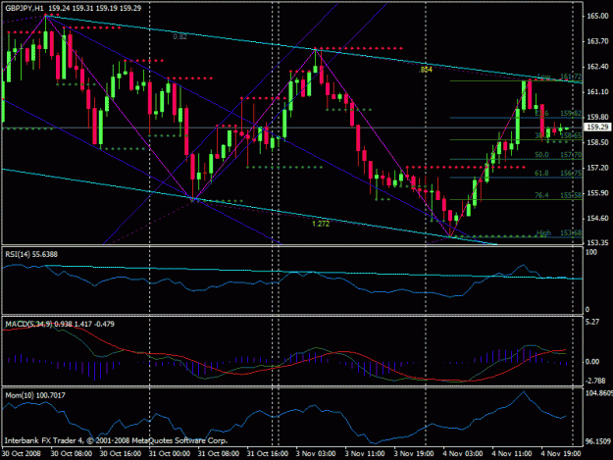Select the 158.50 price axis label

(x=597, y=142)
